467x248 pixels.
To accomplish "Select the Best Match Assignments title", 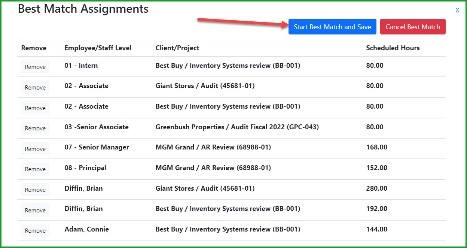I will click(83, 9).
